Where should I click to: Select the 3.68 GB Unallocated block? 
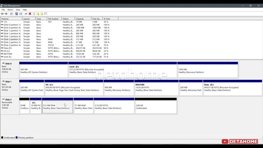156,106
